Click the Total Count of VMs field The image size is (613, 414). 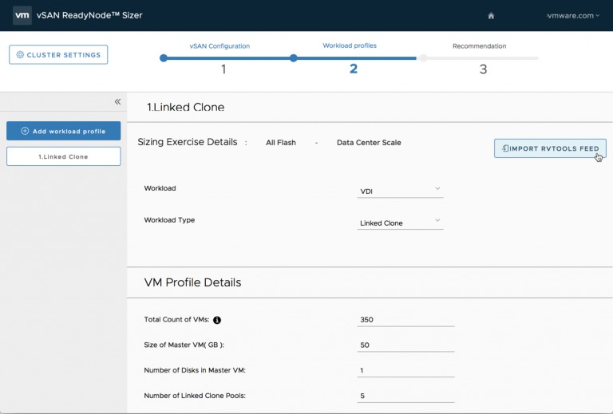(x=405, y=320)
